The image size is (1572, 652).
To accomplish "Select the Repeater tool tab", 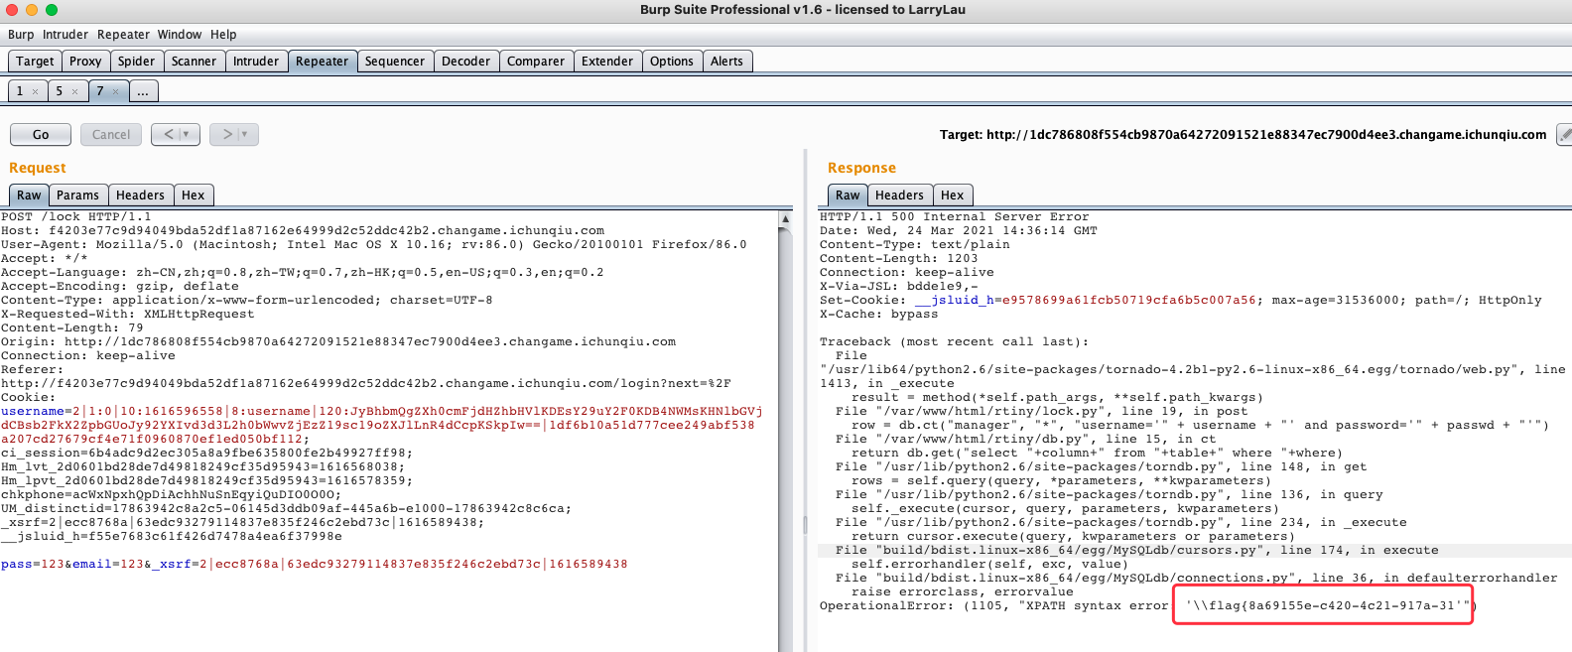I will pos(323,62).
